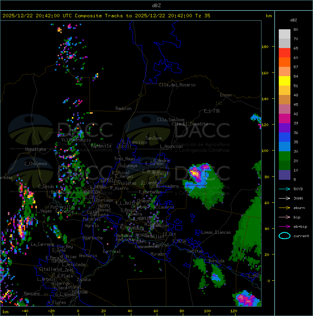
Task: Select the light gray top swatch of scale
Action: coord(284,34)
